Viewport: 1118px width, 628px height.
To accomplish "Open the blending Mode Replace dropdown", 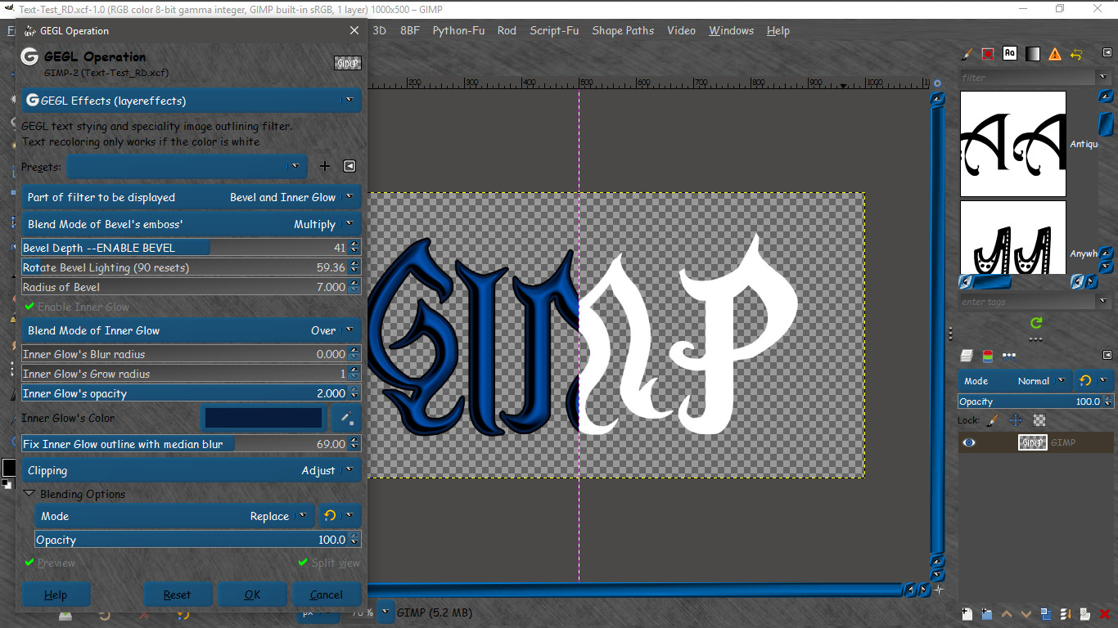I will pos(174,516).
